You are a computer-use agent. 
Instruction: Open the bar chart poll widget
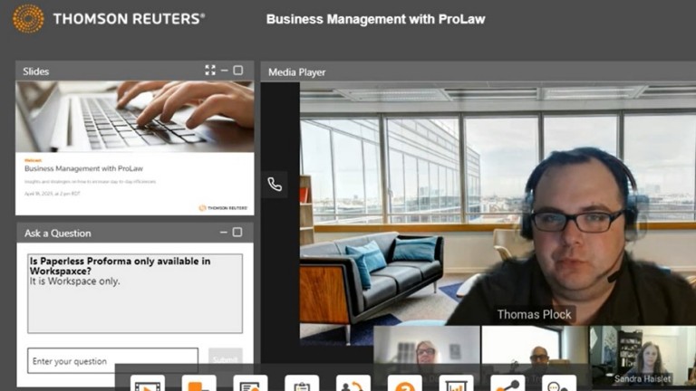coord(456,384)
